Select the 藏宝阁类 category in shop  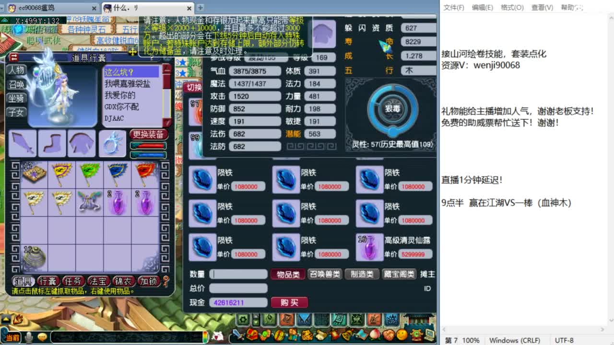pyautogui.click(x=399, y=274)
